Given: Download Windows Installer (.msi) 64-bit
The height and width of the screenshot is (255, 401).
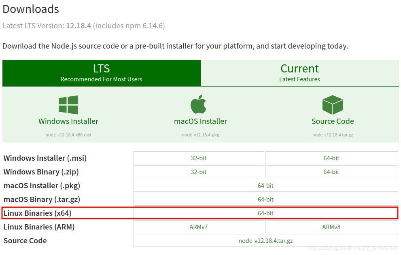Looking at the screenshot, I should 331,158.
